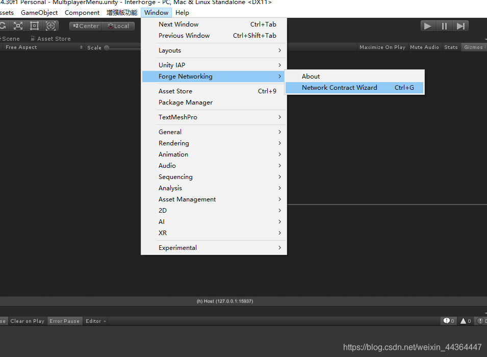Choose Next Window from the menu
Viewport: 487px width, 357px height.
point(214,24)
